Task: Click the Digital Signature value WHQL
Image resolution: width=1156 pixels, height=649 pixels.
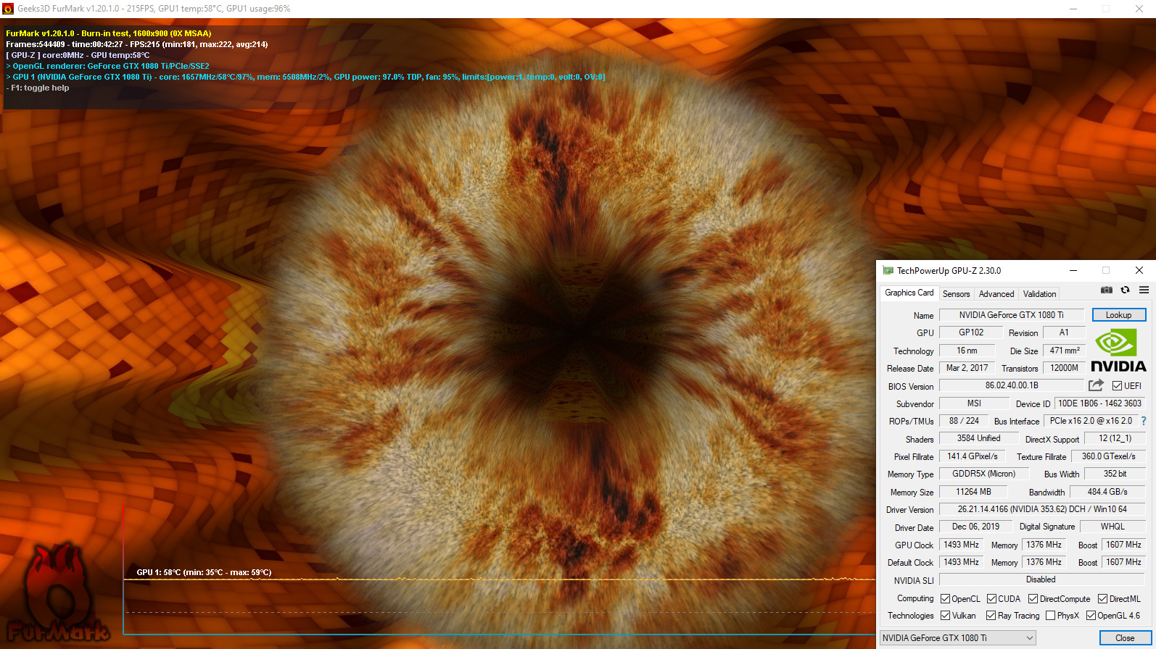Action: point(1112,527)
